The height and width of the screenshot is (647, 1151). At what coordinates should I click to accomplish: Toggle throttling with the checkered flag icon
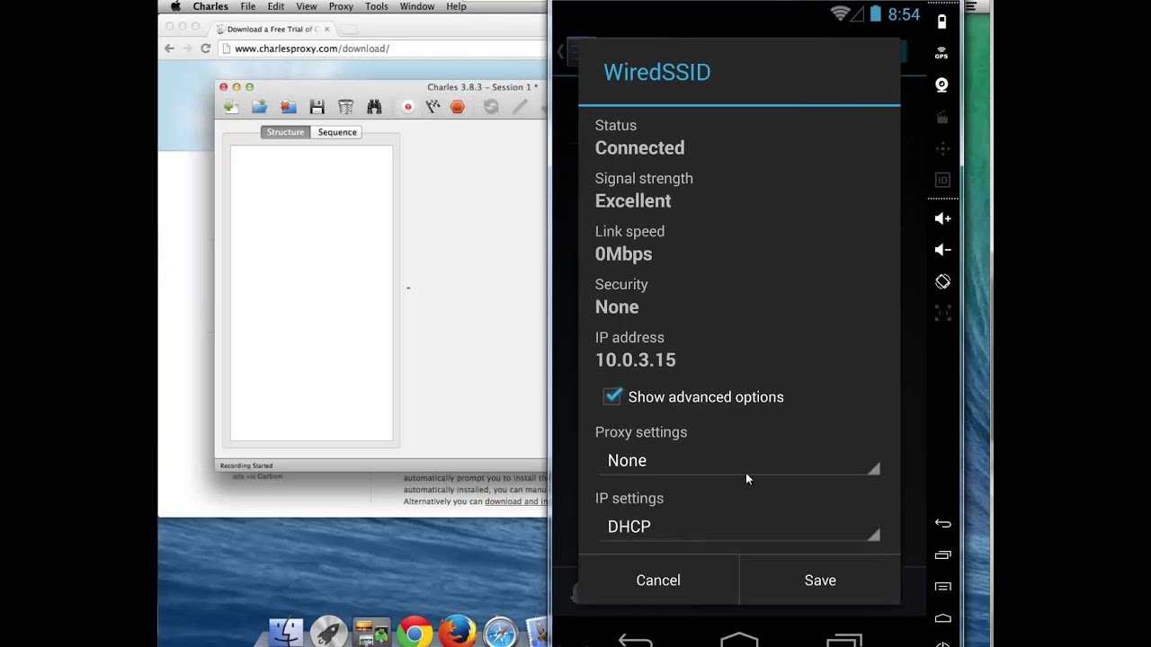pos(433,107)
